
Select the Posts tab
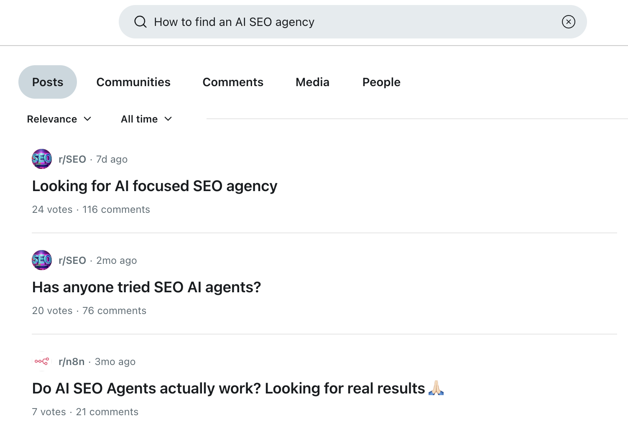[x=48, y=82]
